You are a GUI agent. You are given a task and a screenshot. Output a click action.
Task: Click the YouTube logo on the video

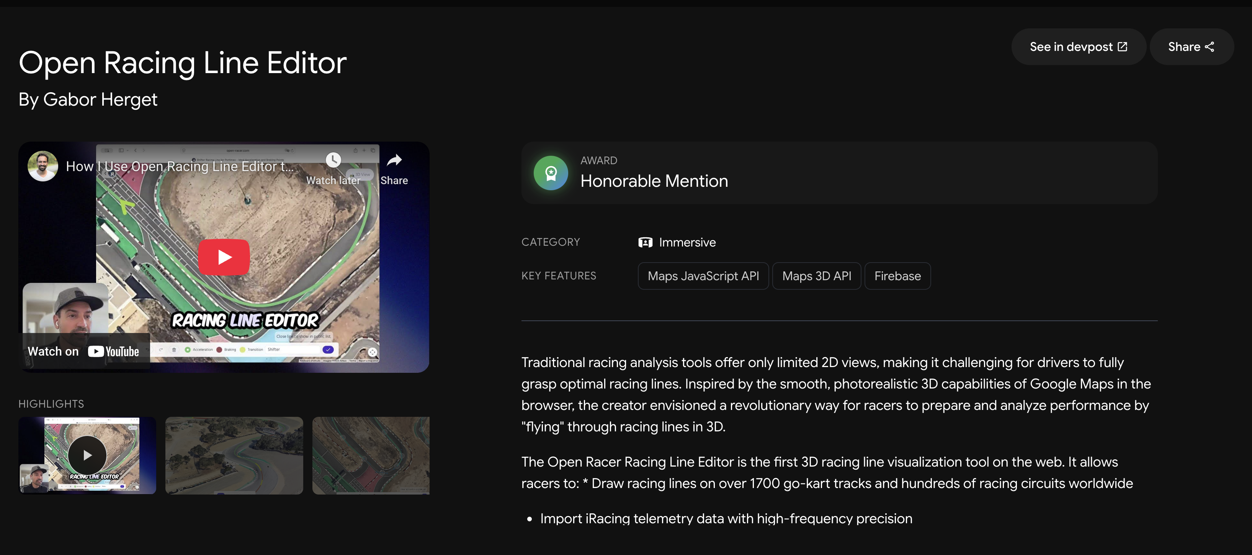[114, 351]
